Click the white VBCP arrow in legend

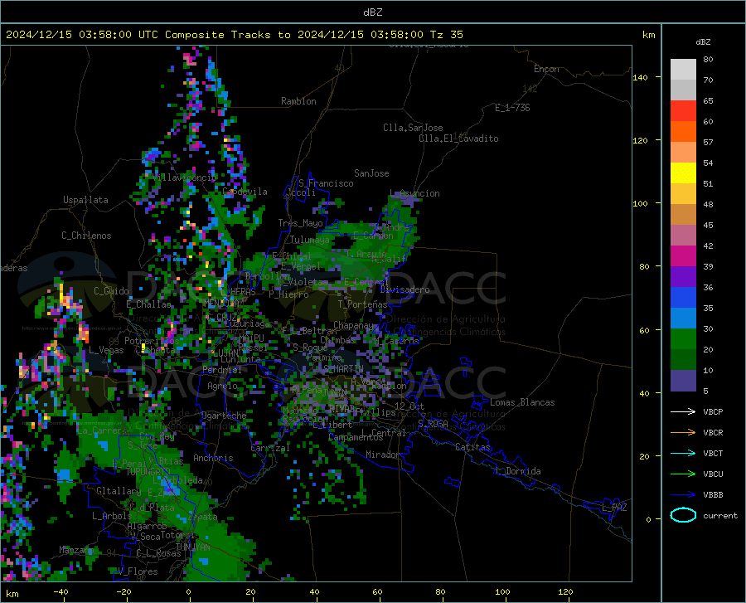pyautogui.click(x=683, y=411)
